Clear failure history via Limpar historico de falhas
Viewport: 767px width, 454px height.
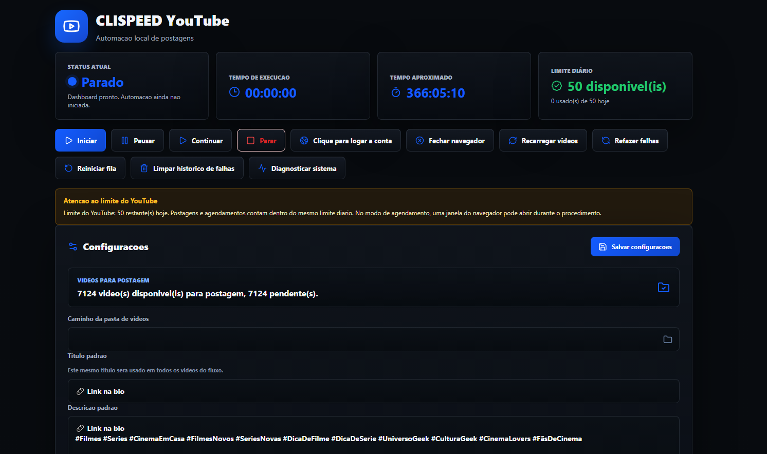click(187, 168)
